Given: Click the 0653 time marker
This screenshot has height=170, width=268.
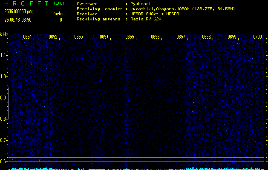Looking at the screenshot, I should point(79,37).
